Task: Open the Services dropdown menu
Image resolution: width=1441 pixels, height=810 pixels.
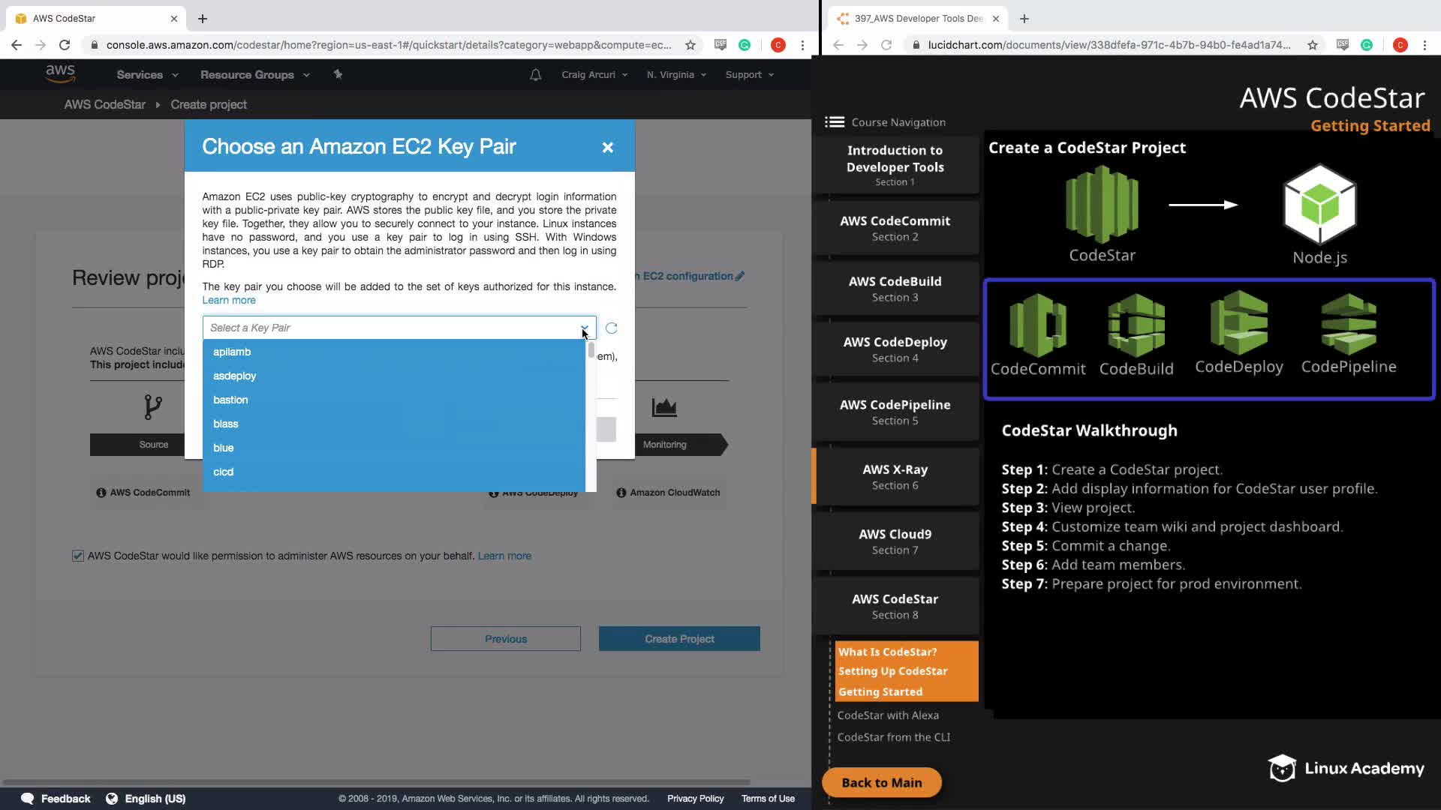Action: (147, 75)
